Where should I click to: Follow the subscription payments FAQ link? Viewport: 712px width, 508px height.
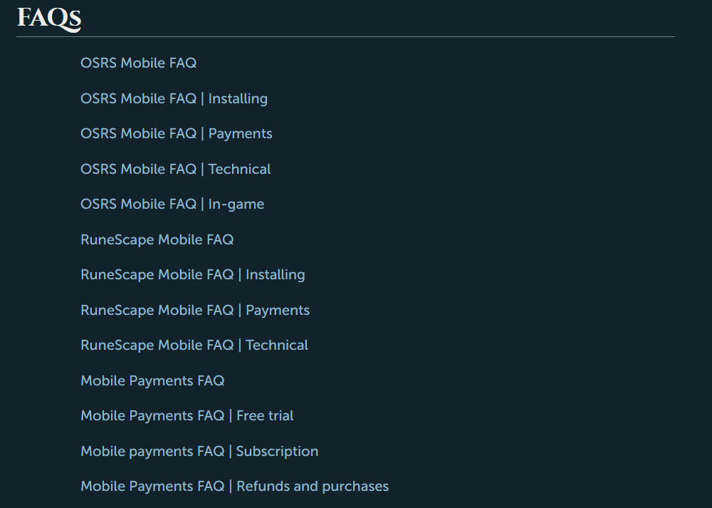[199, 451]
